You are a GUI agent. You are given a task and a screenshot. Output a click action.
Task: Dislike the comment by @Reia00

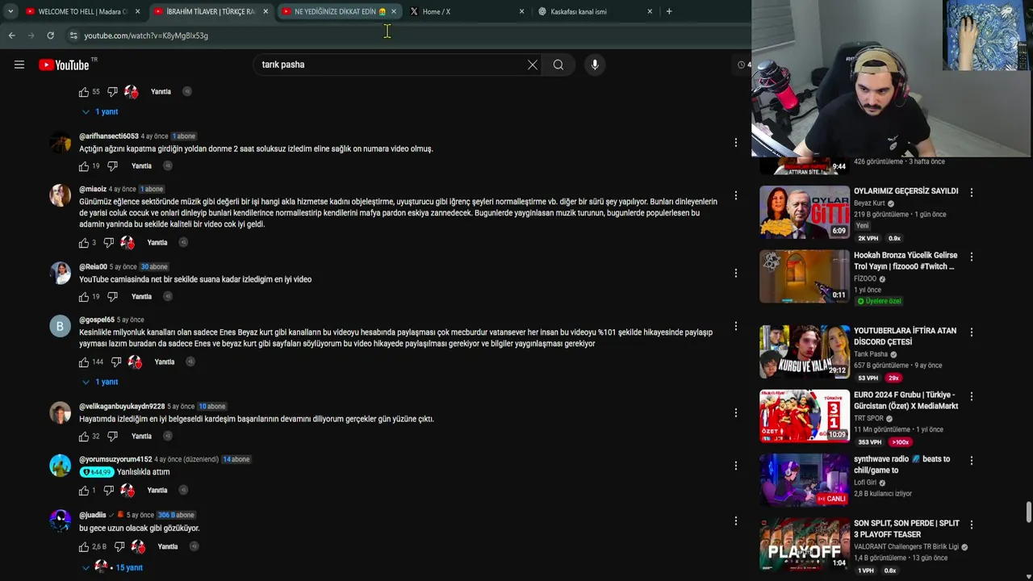(112, 297)
